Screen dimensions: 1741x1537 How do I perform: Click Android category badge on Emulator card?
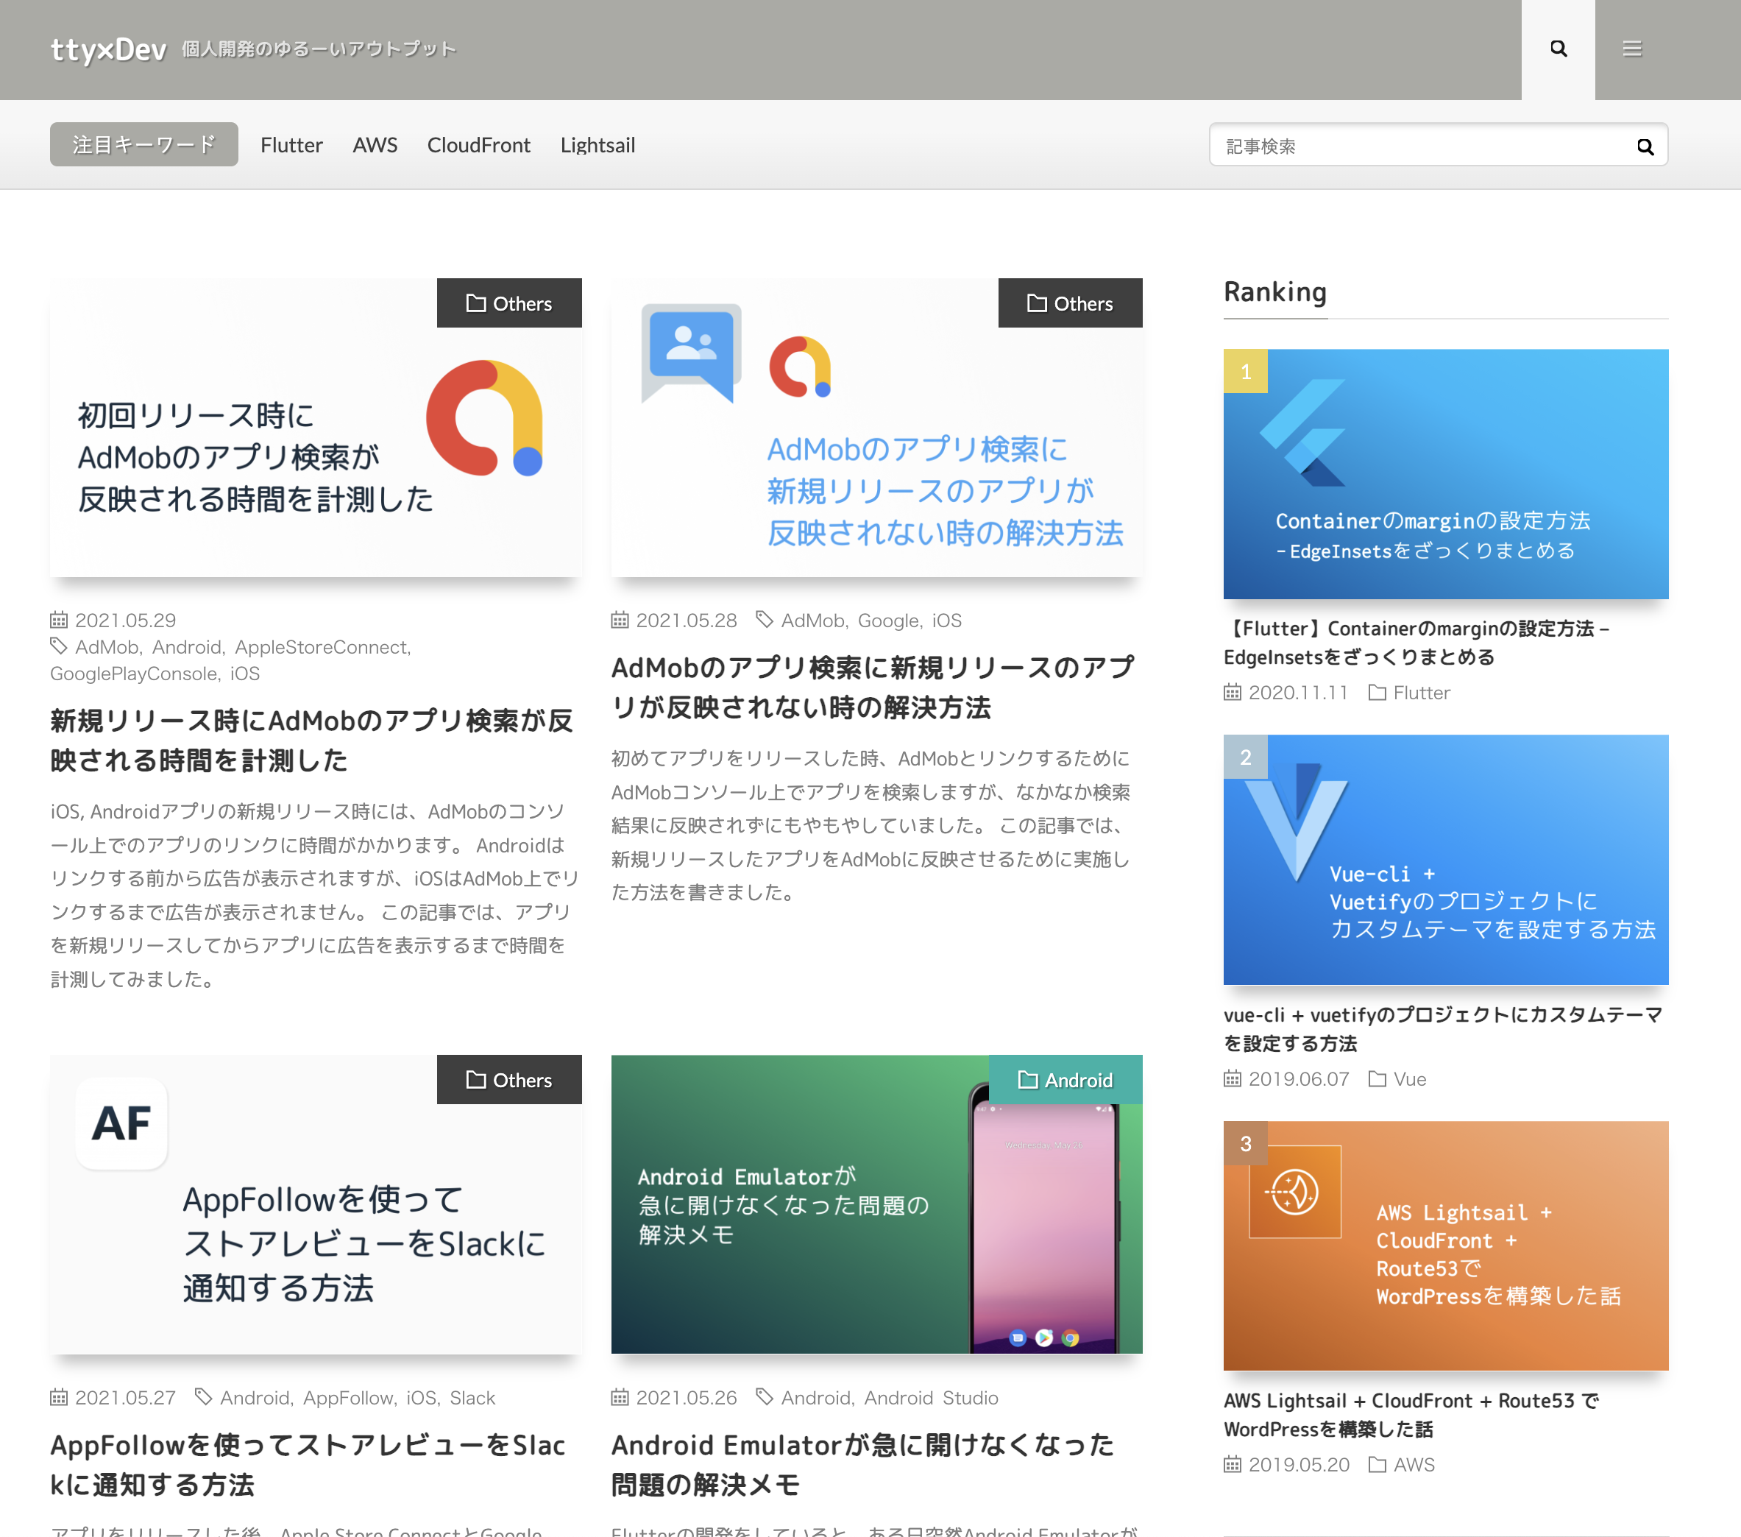[1065, 1079]
